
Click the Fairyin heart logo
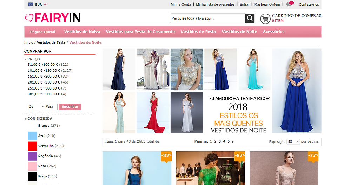click(x=53, y=18)
